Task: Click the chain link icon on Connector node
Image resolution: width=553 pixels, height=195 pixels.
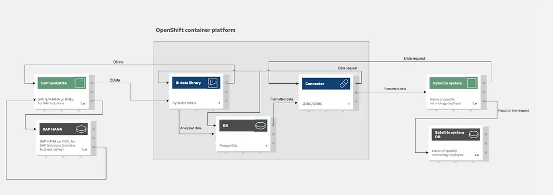Action: 344,84
